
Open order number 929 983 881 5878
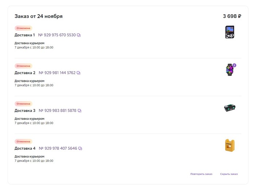[x=58, y=111]
